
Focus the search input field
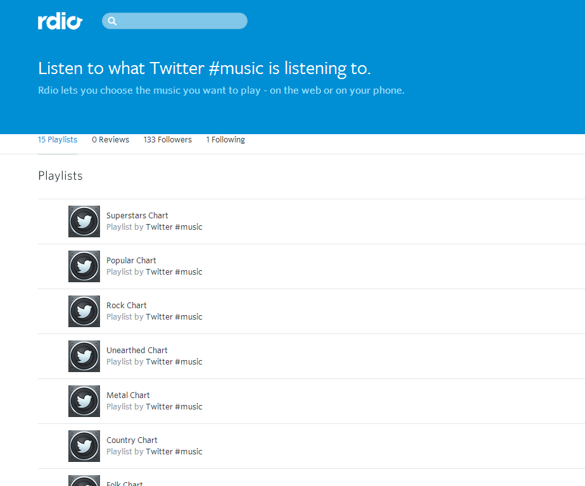[x=175, y=21]
